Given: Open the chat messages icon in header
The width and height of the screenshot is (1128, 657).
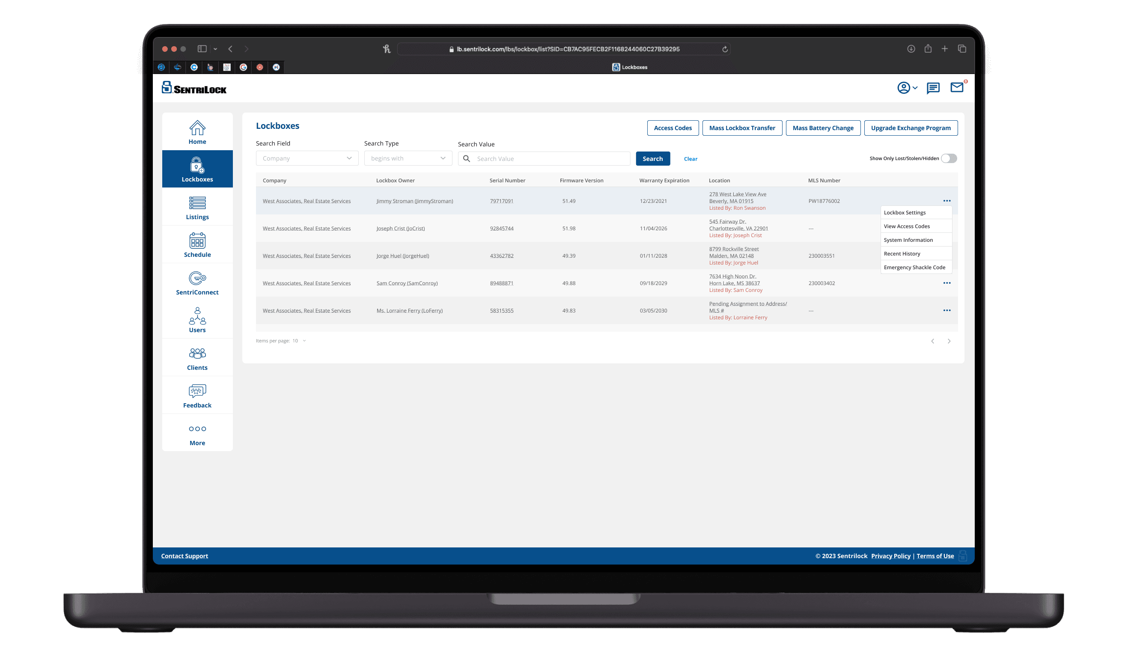Looking at the screenshot, I should point(933,88).
